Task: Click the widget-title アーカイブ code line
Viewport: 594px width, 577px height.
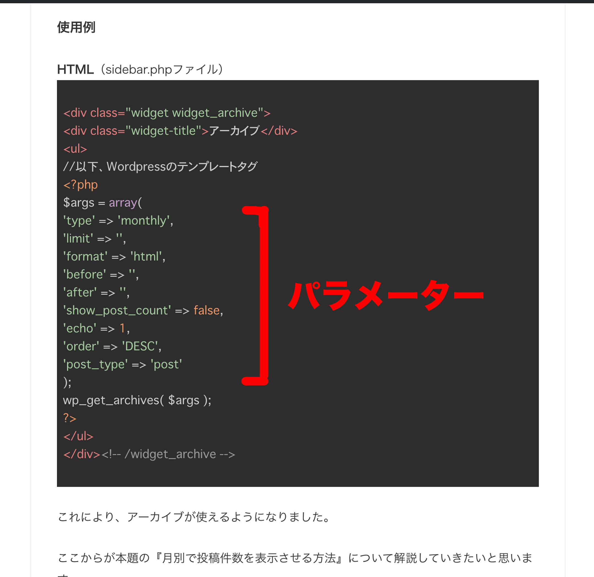Action: point(180,131)
